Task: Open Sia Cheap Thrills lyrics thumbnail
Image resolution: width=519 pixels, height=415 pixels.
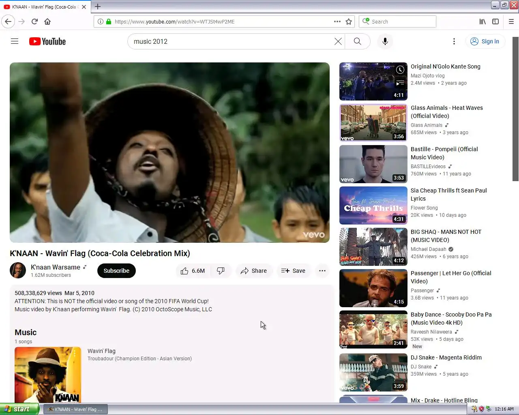Action: tap(373, 205)
